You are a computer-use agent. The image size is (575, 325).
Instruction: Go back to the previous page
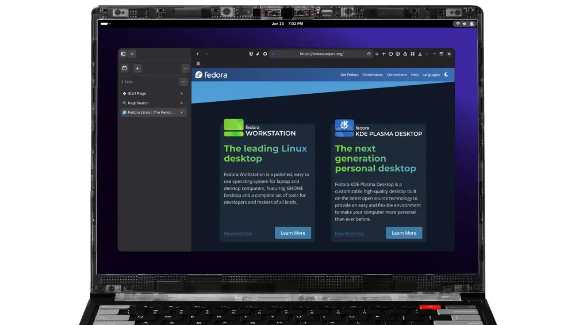coord(198,54)
